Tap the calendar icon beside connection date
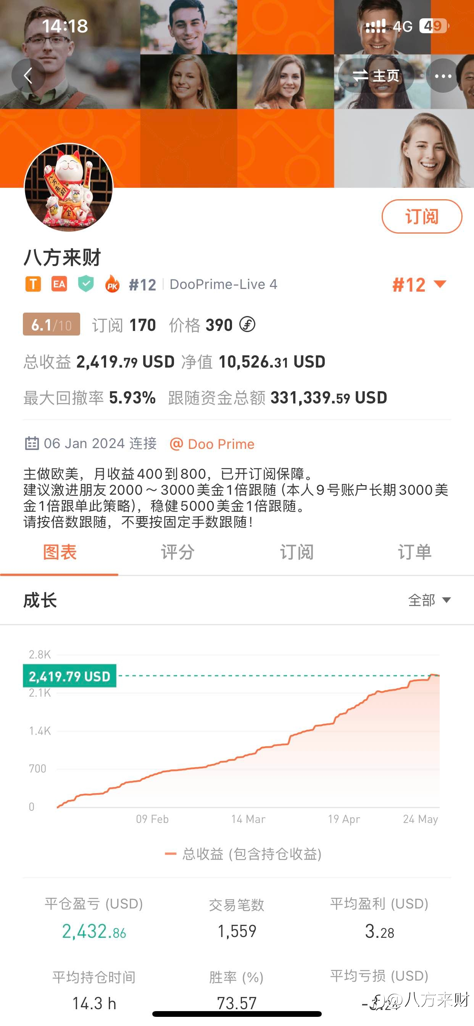The image size is (474, 1026). (32, 443)
